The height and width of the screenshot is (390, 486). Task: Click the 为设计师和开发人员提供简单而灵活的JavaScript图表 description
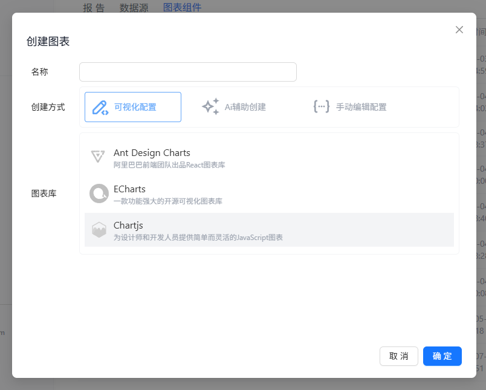pos(198,238)
